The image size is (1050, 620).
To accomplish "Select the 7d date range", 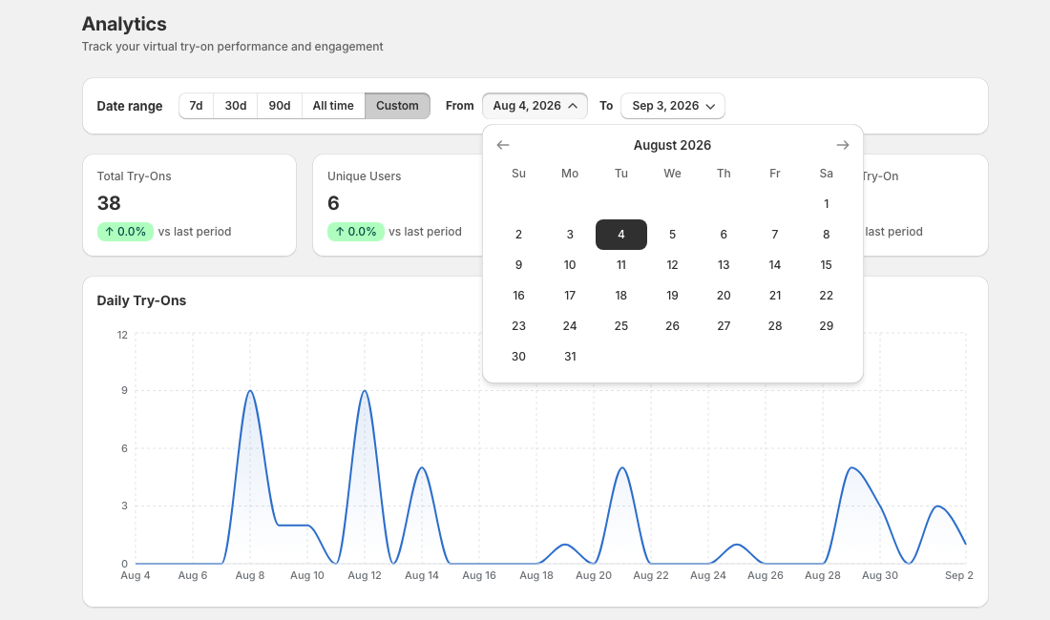I will click(197, 106).
